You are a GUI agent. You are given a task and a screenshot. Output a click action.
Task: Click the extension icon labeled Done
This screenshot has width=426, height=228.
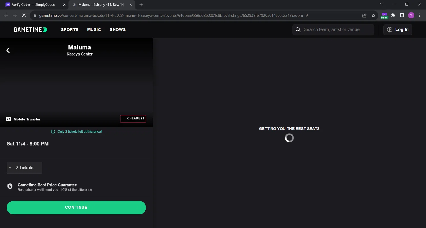click(384, 16)
